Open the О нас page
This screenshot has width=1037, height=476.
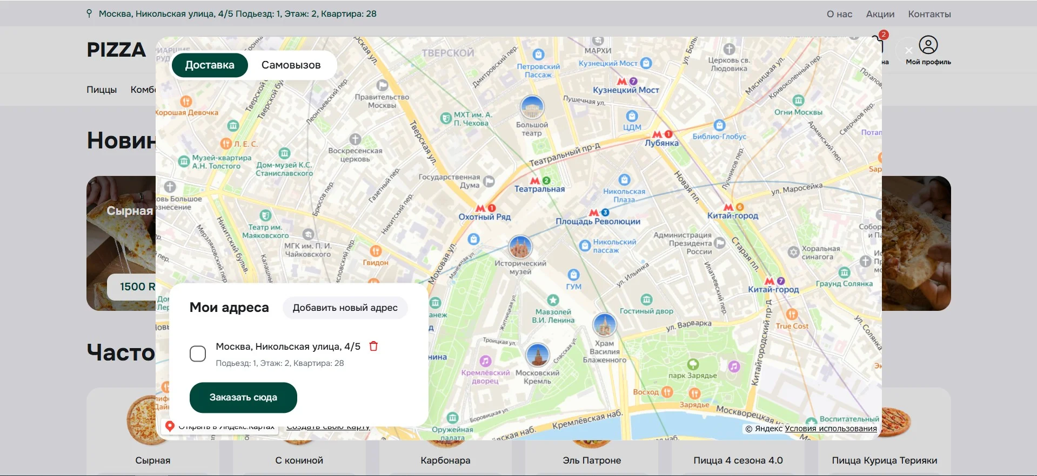(839, 14)
